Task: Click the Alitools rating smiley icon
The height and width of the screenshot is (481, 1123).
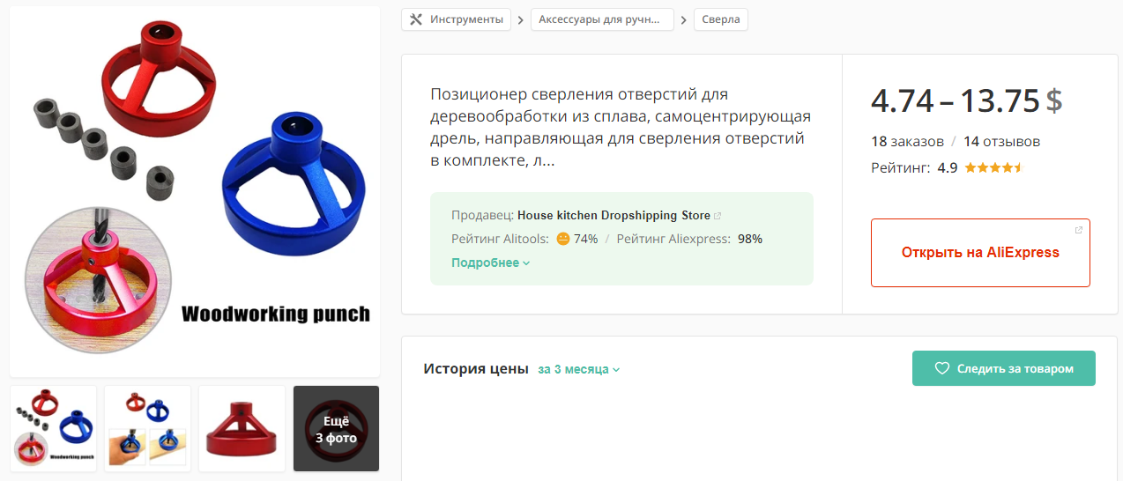Action: click(x=563, y=239)
